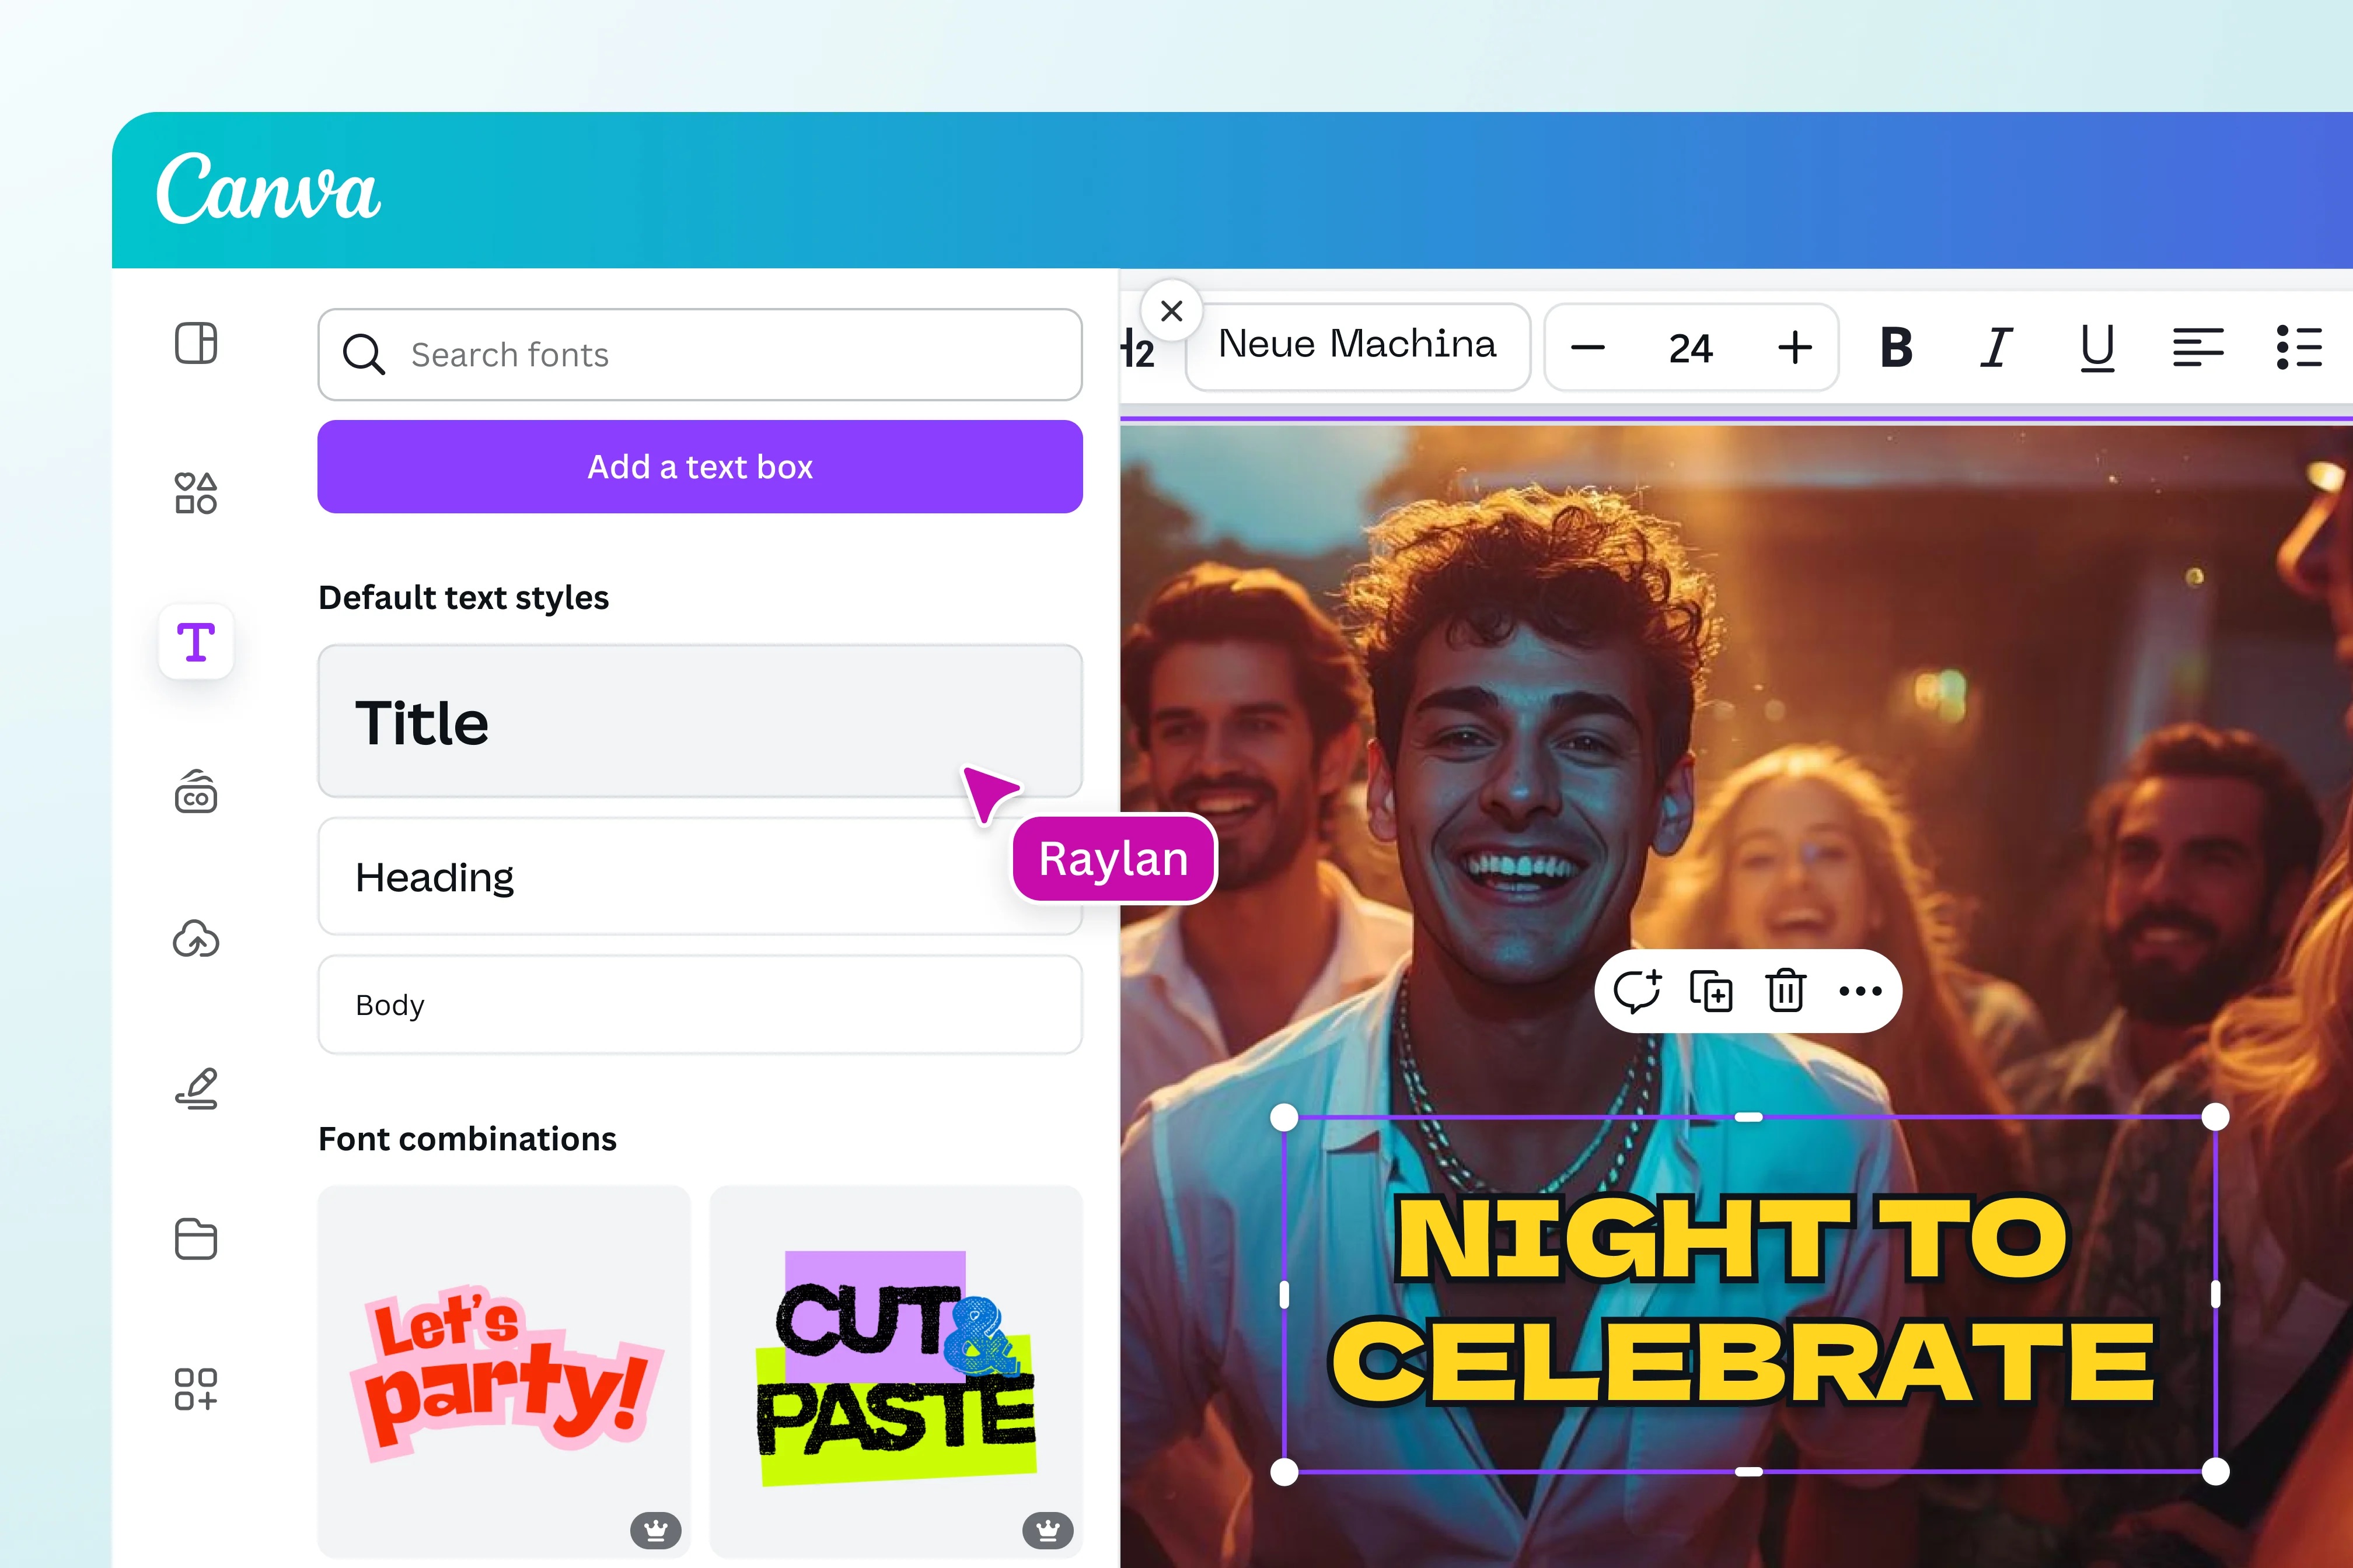Focus the Search fonts field

pyautogui.click(x=700, y=354)
